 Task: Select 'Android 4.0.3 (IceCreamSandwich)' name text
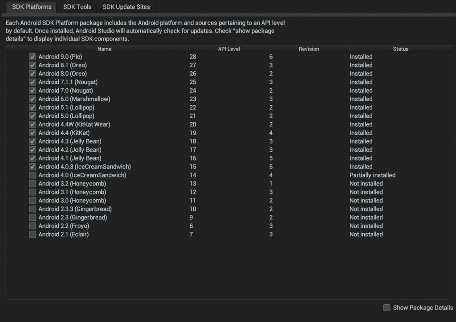85,166
